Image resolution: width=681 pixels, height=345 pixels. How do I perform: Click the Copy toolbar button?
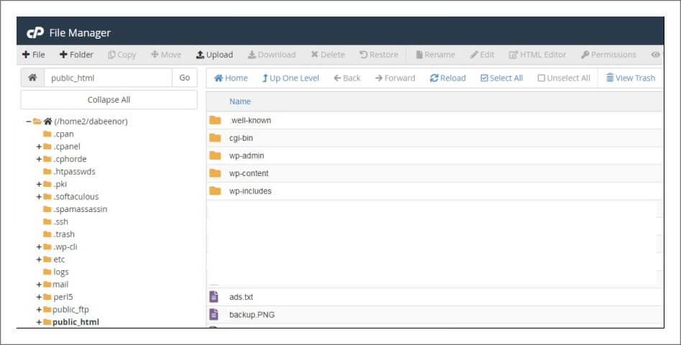(122, 55)
